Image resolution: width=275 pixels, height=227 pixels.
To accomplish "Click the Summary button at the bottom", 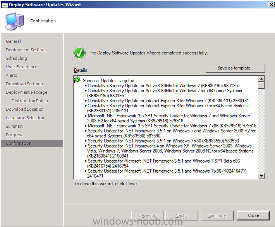I will click(x=217, y=215).
